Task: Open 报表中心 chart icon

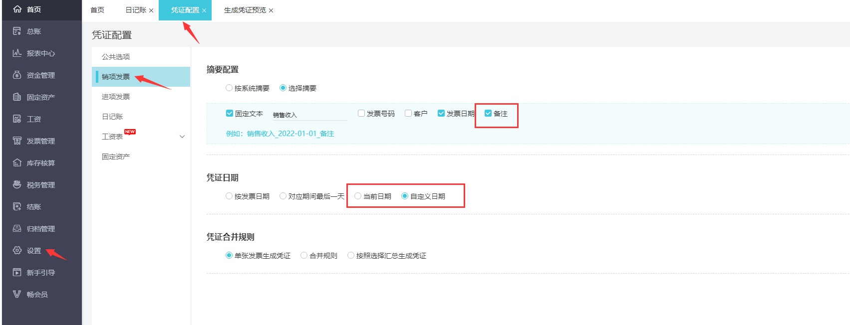Action: click(x=17, y=53)
